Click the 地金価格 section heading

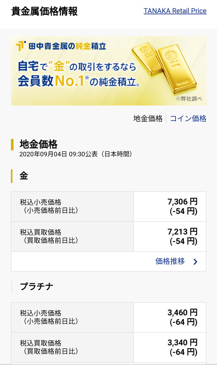(38, 144)
